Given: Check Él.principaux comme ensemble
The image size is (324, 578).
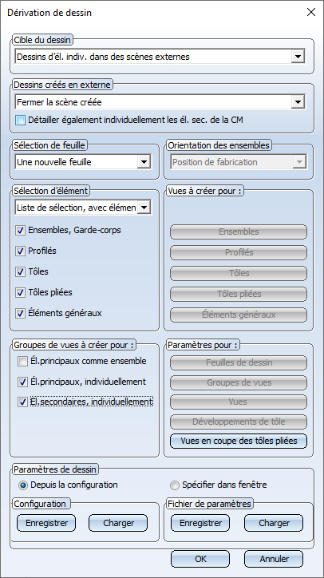Looking at the screenshot, I should (23, 362).
